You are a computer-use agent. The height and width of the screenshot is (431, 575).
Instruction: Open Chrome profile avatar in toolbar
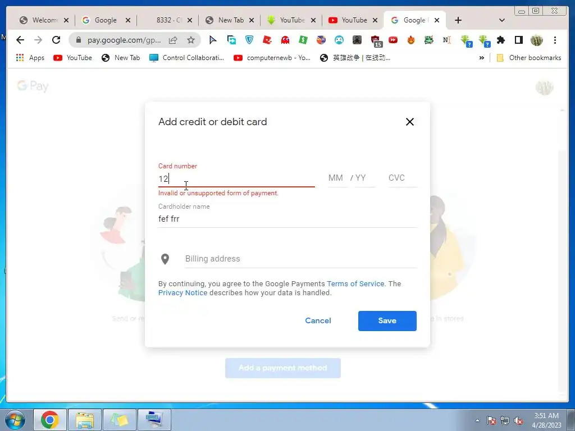click(x=536, y=40)
